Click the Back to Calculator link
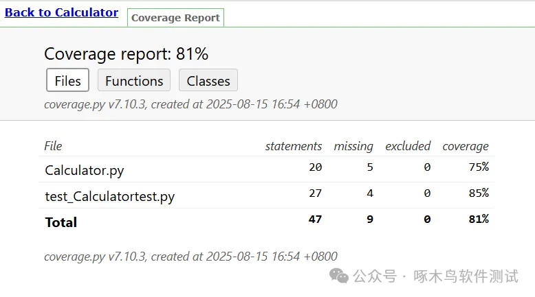535x297 pixels. pyautogui.click(x=61, y=12)
